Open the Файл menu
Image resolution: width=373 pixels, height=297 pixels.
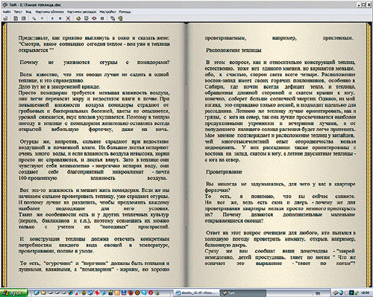7,12
